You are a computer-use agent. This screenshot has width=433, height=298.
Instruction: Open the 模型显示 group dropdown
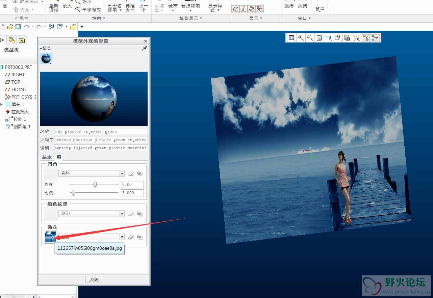click(191, 19)
